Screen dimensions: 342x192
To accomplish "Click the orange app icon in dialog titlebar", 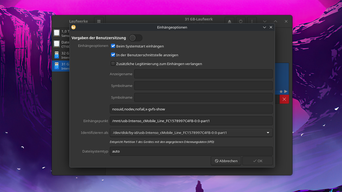I will (73, 27).
